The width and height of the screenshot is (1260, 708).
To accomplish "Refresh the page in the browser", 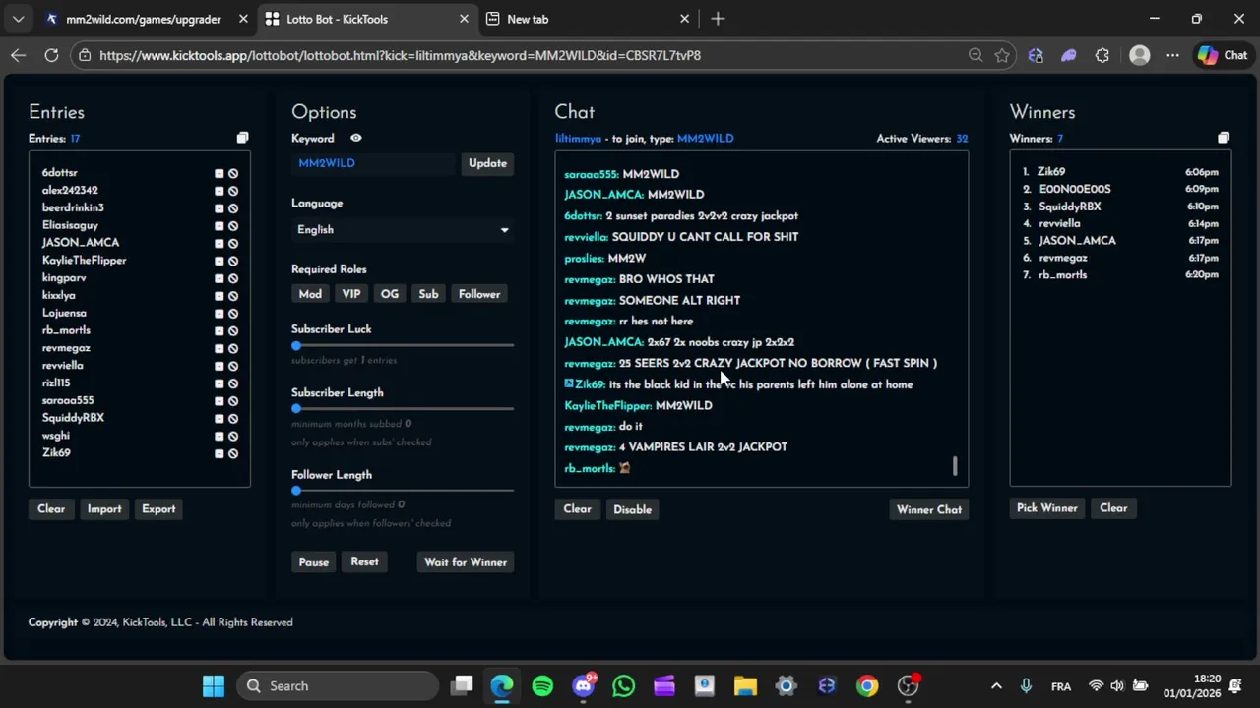I will click(51, 56).
